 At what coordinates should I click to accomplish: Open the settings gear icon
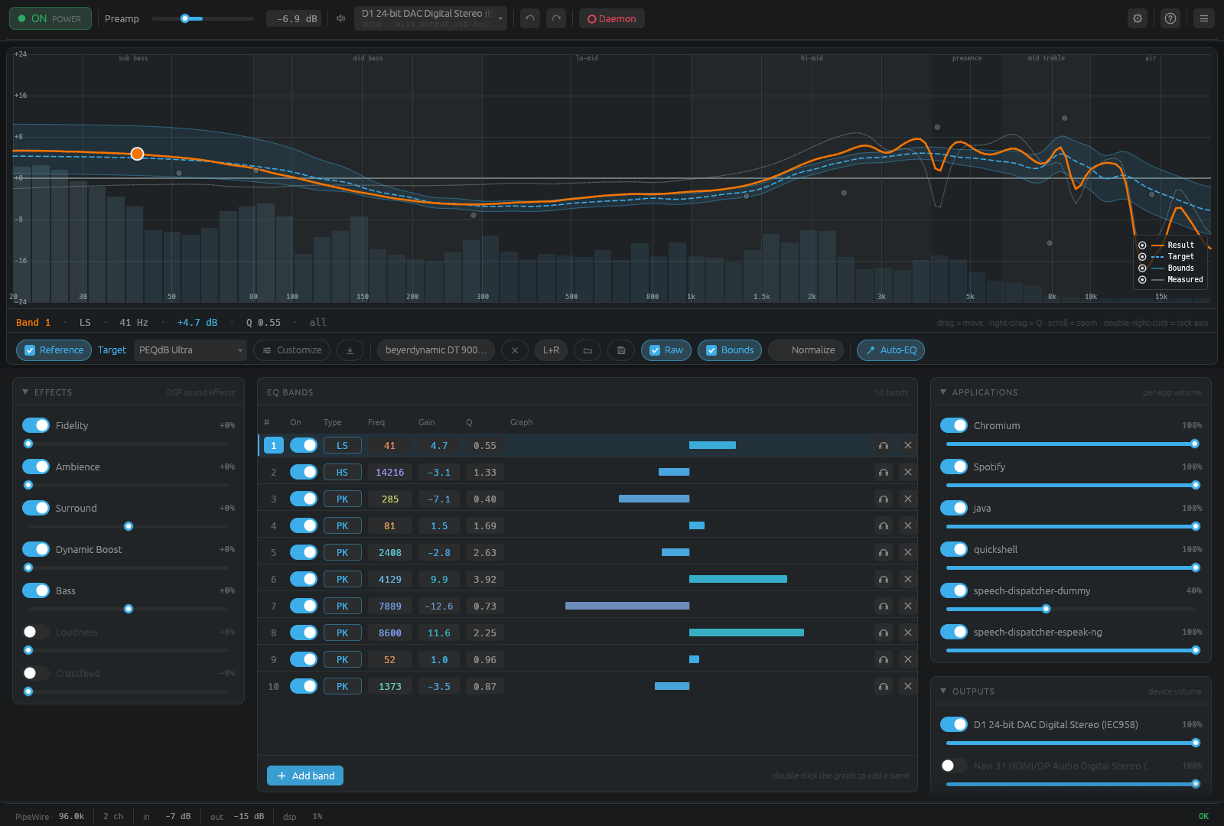pyautogui.click(x=1138, y=18)
